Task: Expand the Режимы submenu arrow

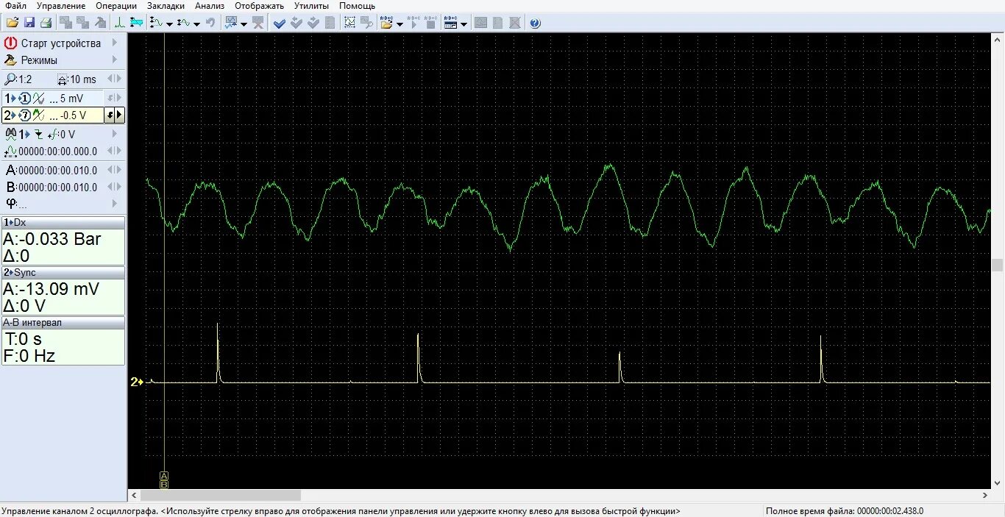Action: coord(115,60)
